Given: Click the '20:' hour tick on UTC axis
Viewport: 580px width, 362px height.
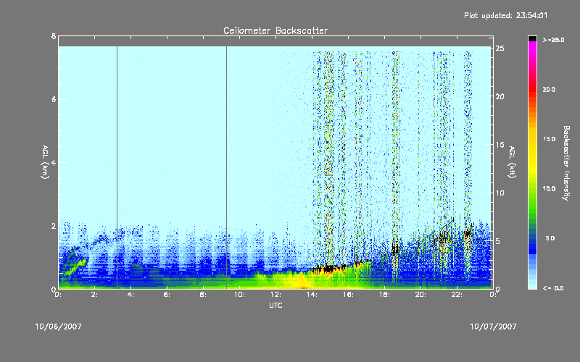Looking at the screenshot, I should click(420, 295).
